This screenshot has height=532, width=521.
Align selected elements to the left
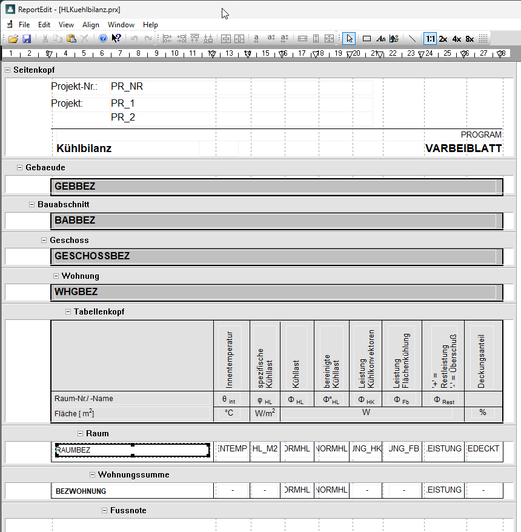(x=168, y=39)
